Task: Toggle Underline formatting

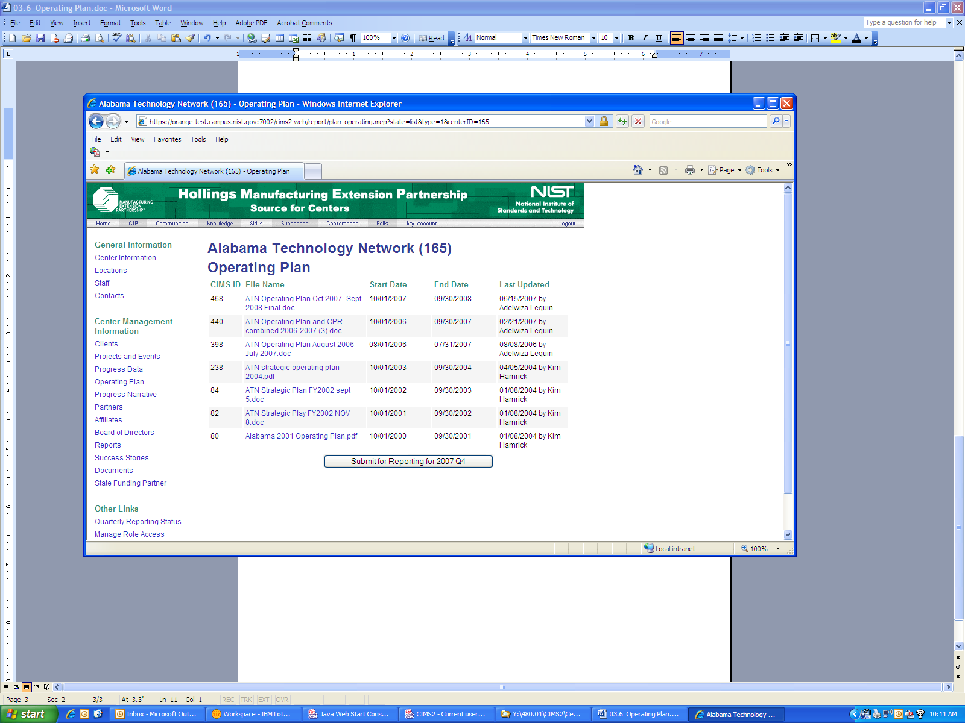Action: [x=659, y=38]
